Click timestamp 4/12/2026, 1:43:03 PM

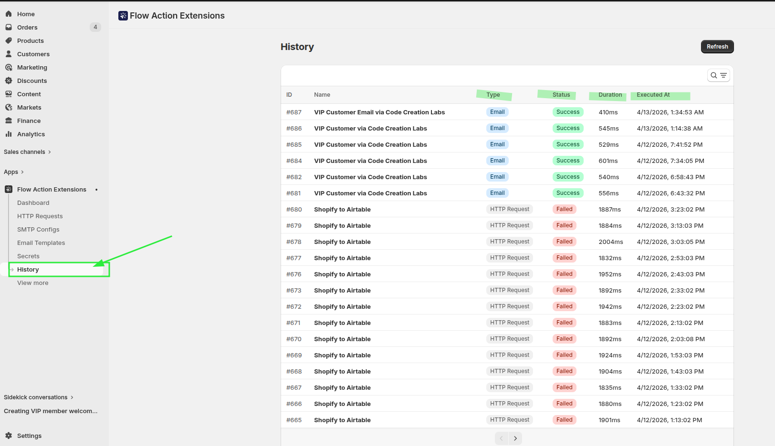click(670, 371)
